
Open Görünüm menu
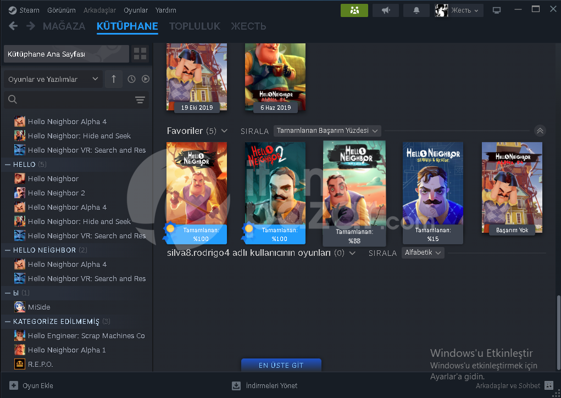point(61,10)
